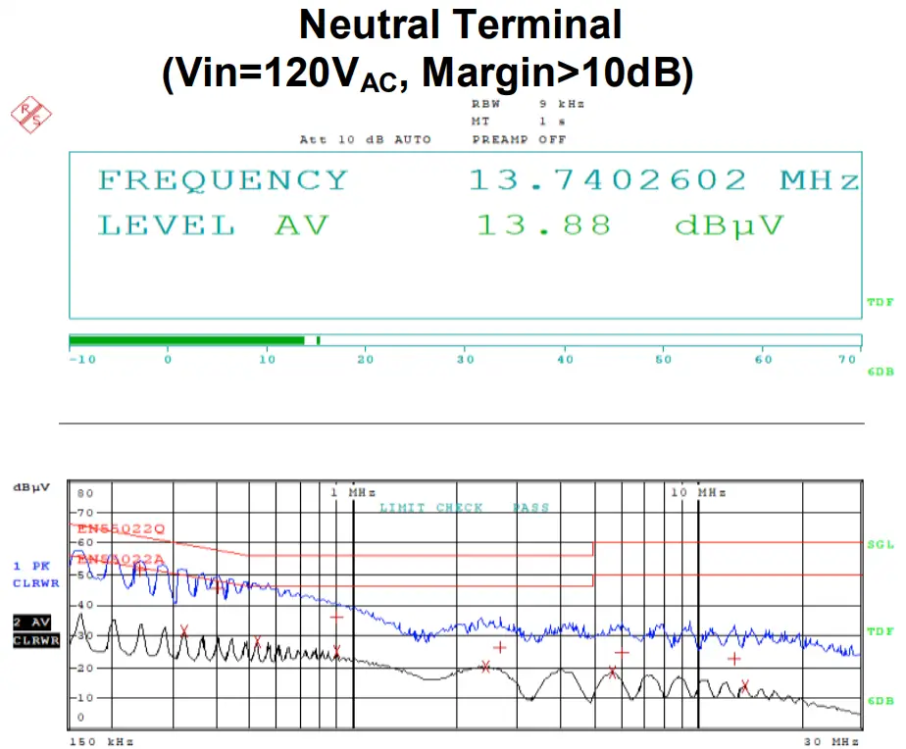This screenshot has width=906, height=749.
Task: Select the 13.7402602 frequency value
Action: 608,179
